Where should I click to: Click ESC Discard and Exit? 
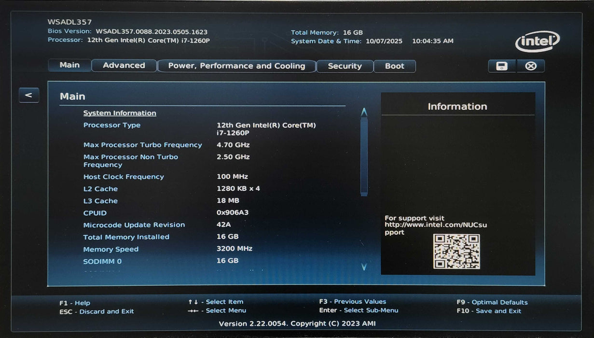97,311
